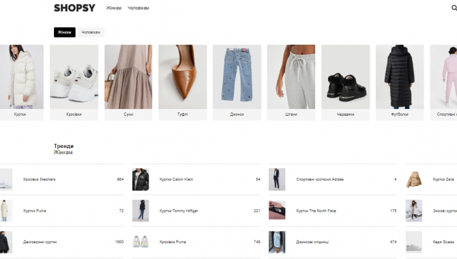Open the Куртки category card
Viewport: 457px width, 259px height.
pos(22,82)
